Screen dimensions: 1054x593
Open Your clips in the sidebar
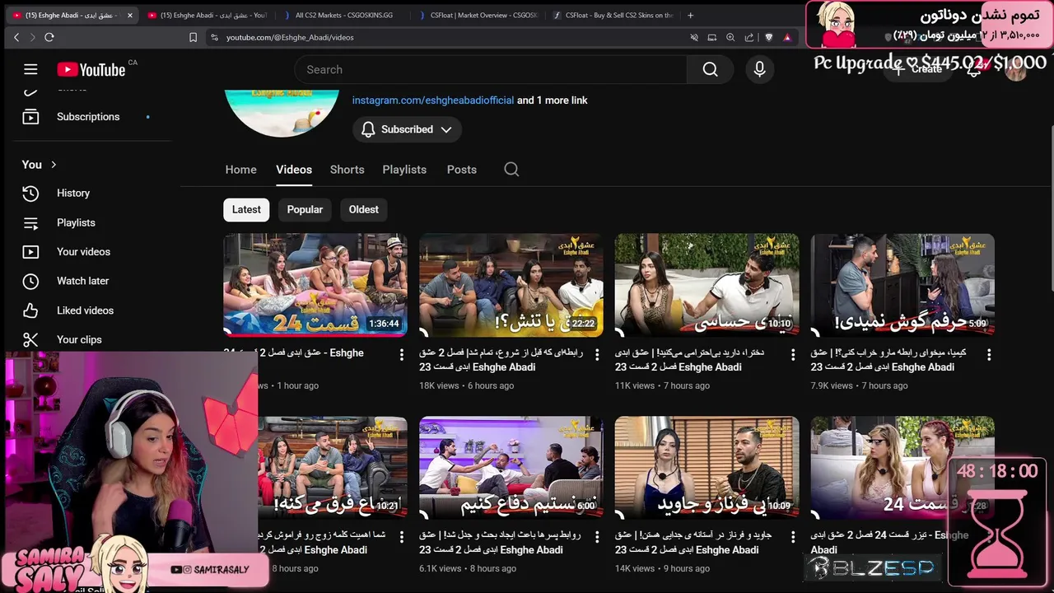coord(79,339)
